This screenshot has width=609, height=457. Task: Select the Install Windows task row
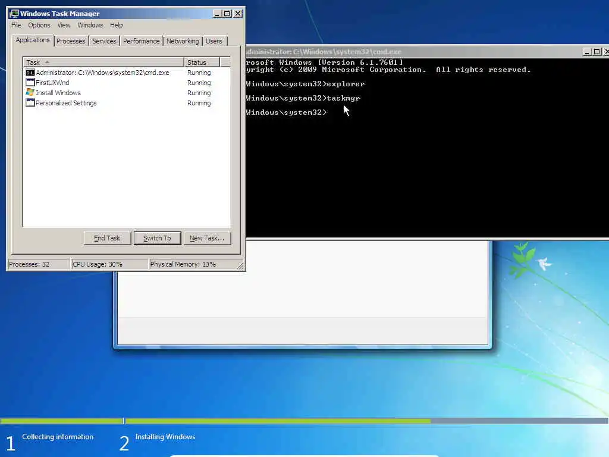pyautogui.click(x=127, y=93)
